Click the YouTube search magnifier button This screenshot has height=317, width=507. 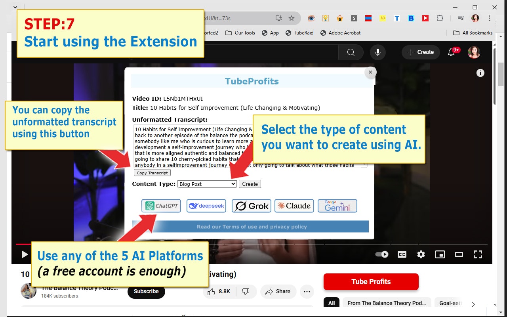tap(351, 52)
